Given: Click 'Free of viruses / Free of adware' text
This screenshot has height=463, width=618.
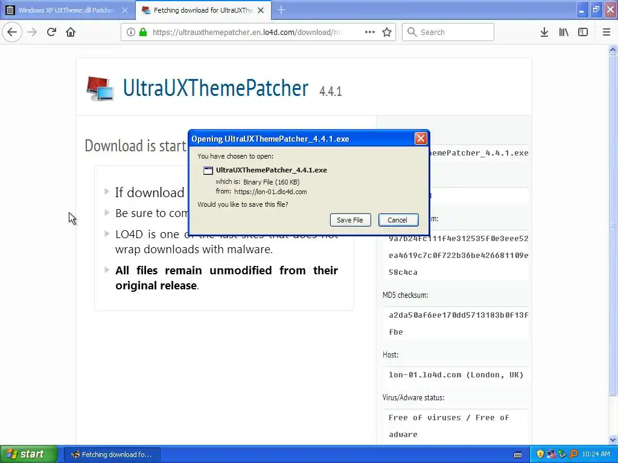Looking at the screenshot, I should [x=449, y=426].
